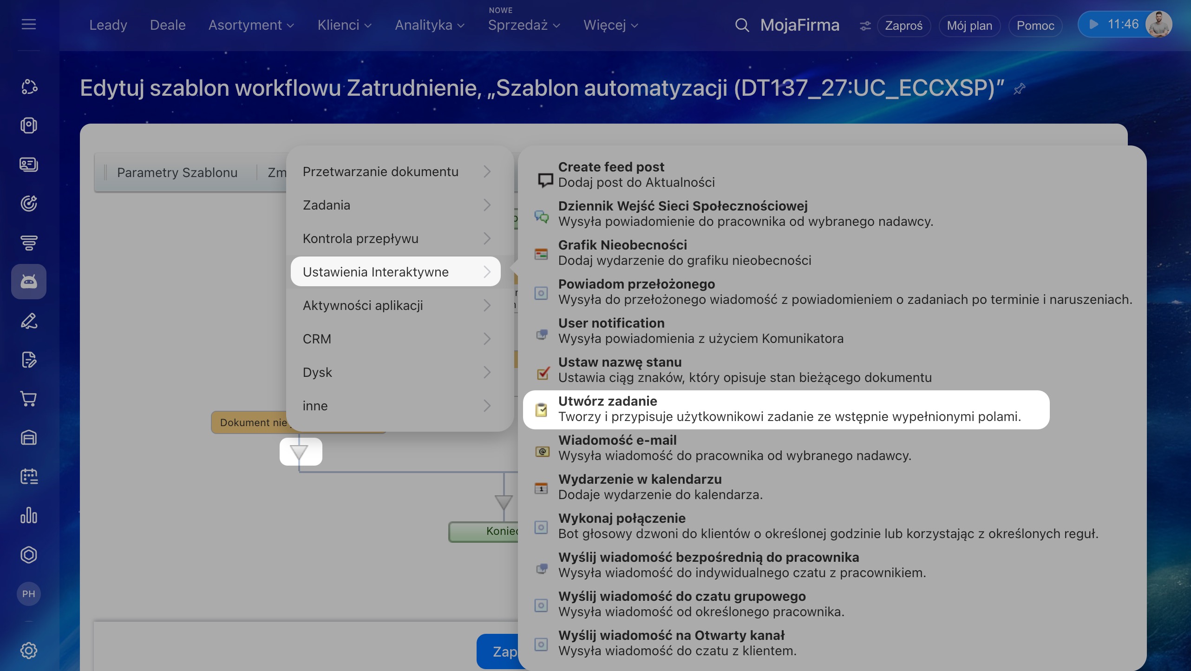
Task: Choose the CRM category in menu
Action: pos(396,339)
